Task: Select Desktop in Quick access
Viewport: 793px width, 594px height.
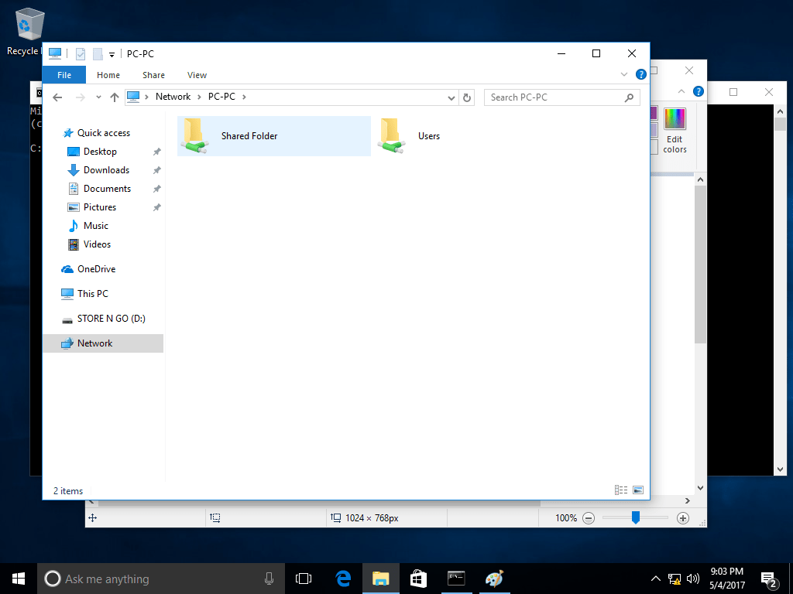Action: [x=100, y=152]
